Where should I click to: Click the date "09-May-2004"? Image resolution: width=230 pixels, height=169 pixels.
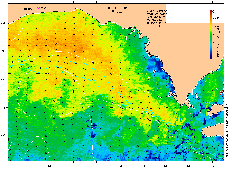118,8
